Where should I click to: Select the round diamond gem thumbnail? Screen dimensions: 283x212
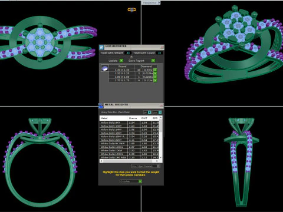(105, 68)
